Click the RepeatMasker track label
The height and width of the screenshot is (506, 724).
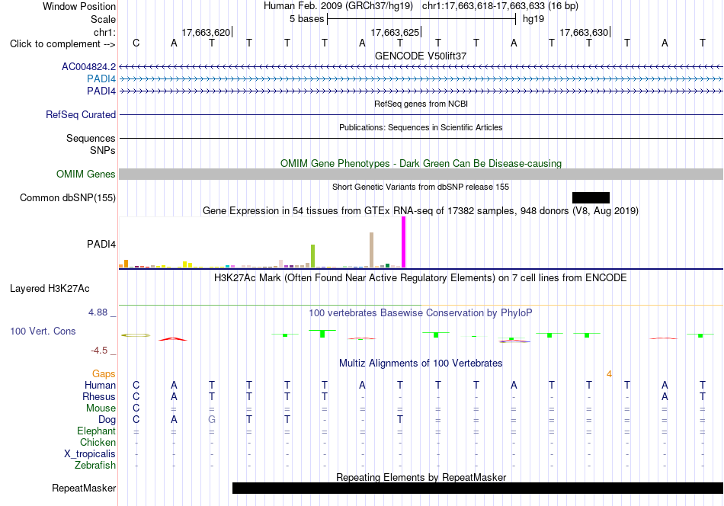pos(84,488)
